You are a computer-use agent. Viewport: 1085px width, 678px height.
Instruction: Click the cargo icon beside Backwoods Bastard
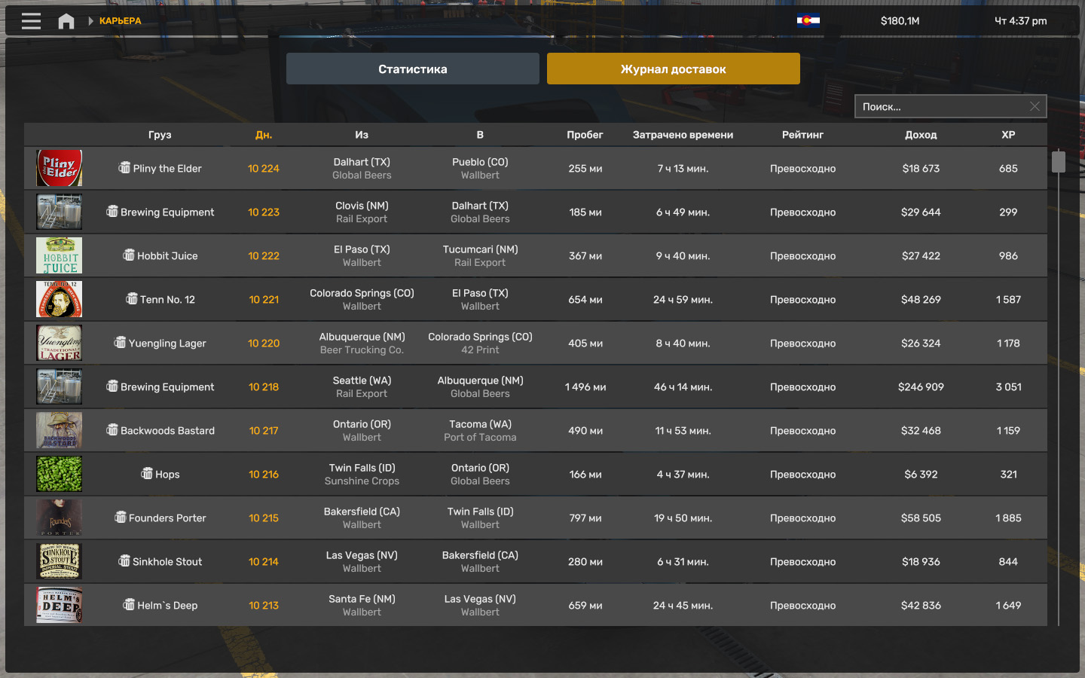click(x=112, y=429)
